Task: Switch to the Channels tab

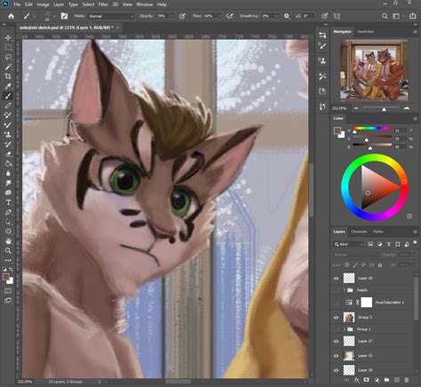Action: tap(359, 232)
